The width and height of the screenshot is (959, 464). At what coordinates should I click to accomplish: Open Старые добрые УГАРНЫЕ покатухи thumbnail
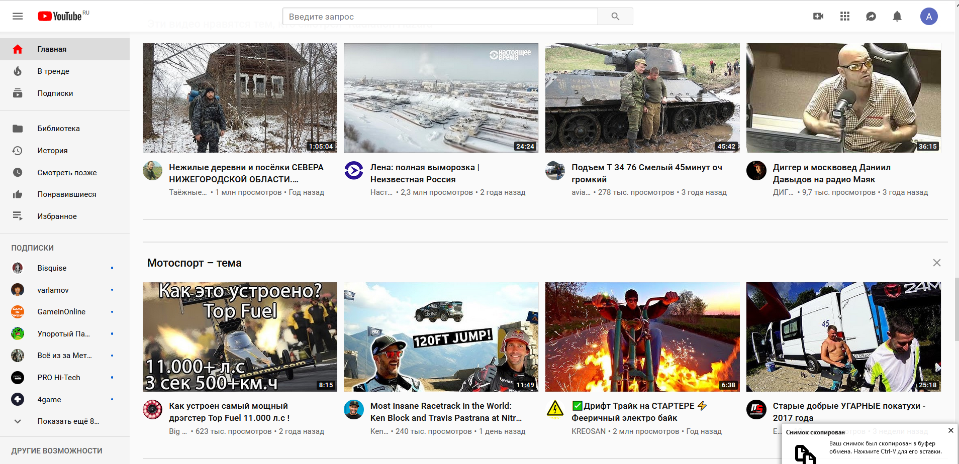pos(843,337)
